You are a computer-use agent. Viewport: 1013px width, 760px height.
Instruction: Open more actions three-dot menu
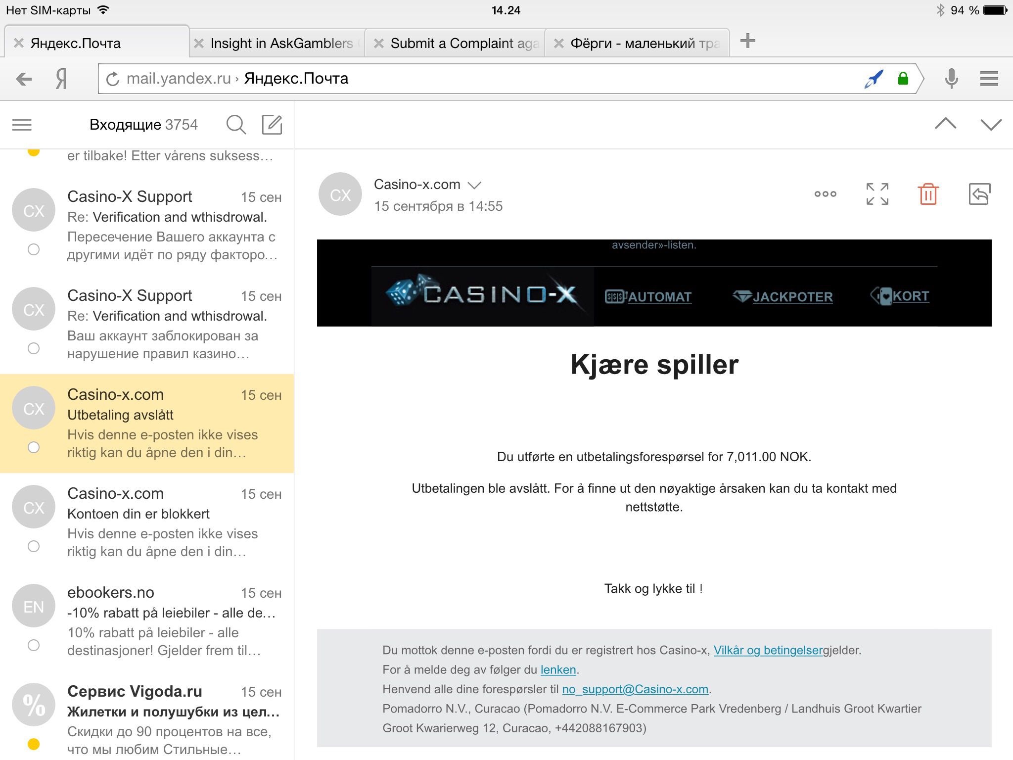[826, 194]
